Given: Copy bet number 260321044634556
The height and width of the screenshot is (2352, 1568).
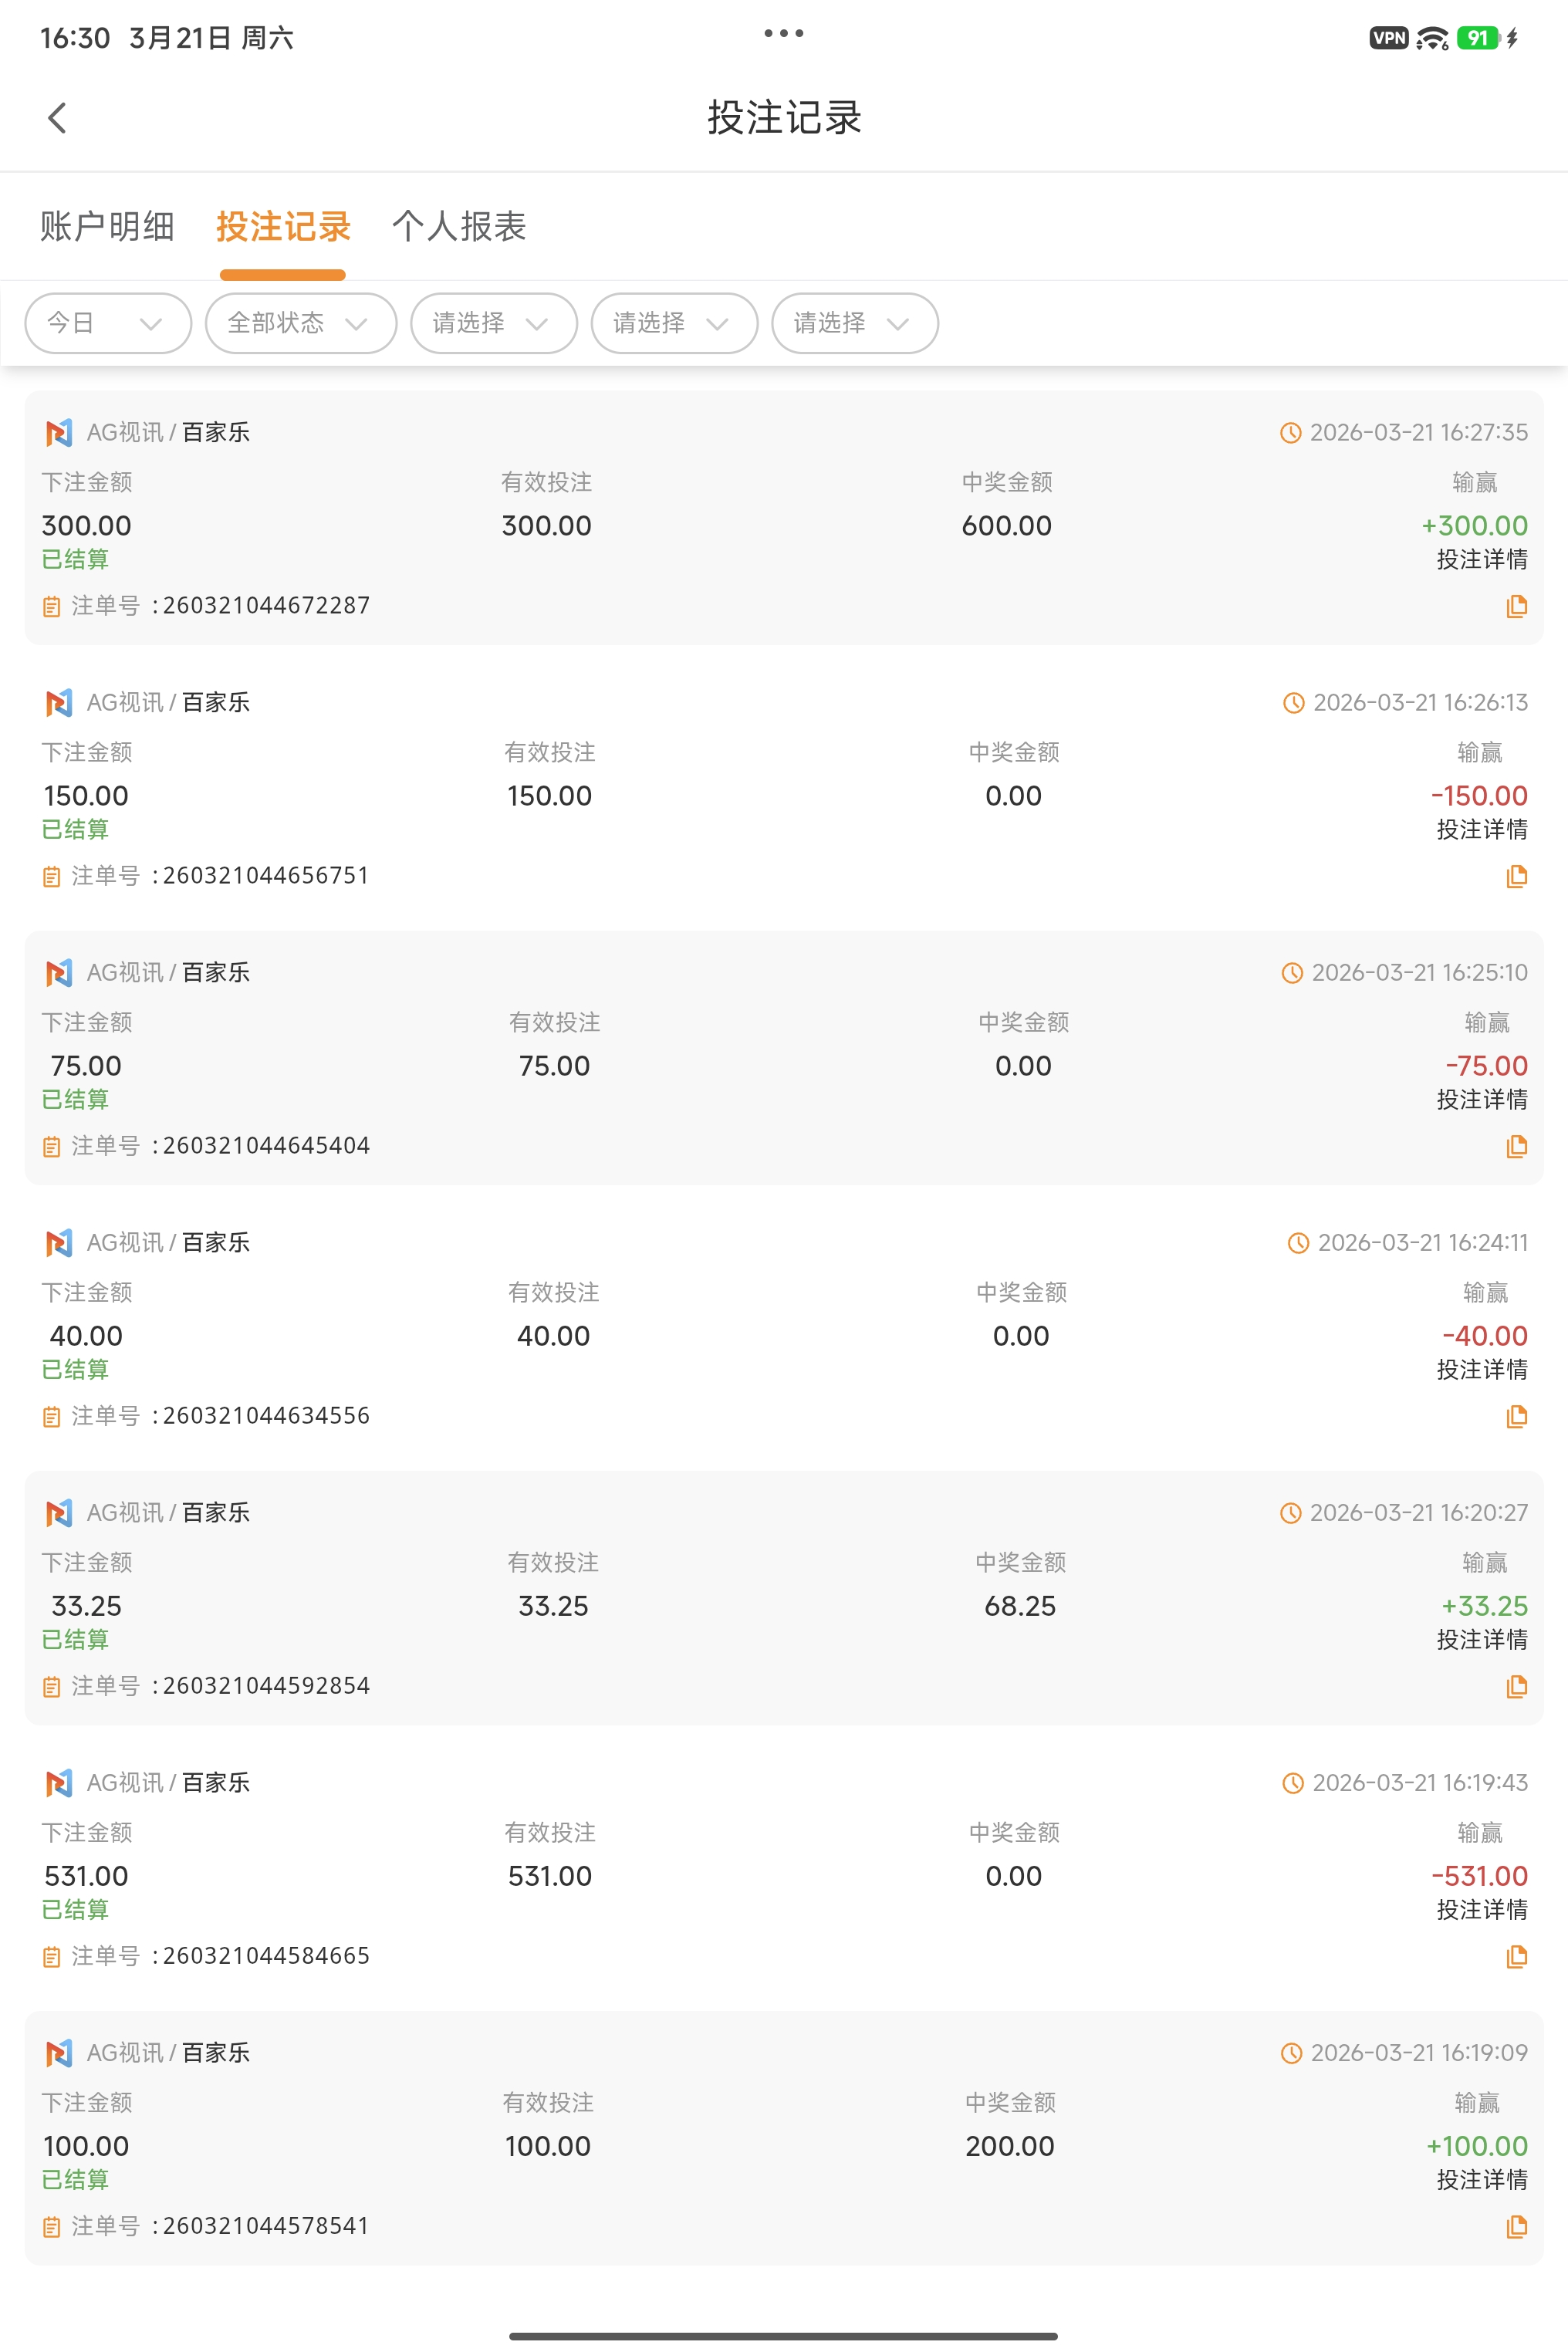Looking at the screenshot, I should pos(1516,1416).
